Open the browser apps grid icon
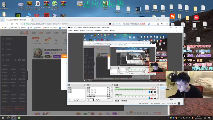Screen dimensions: 213x120 tap(153, 24)
